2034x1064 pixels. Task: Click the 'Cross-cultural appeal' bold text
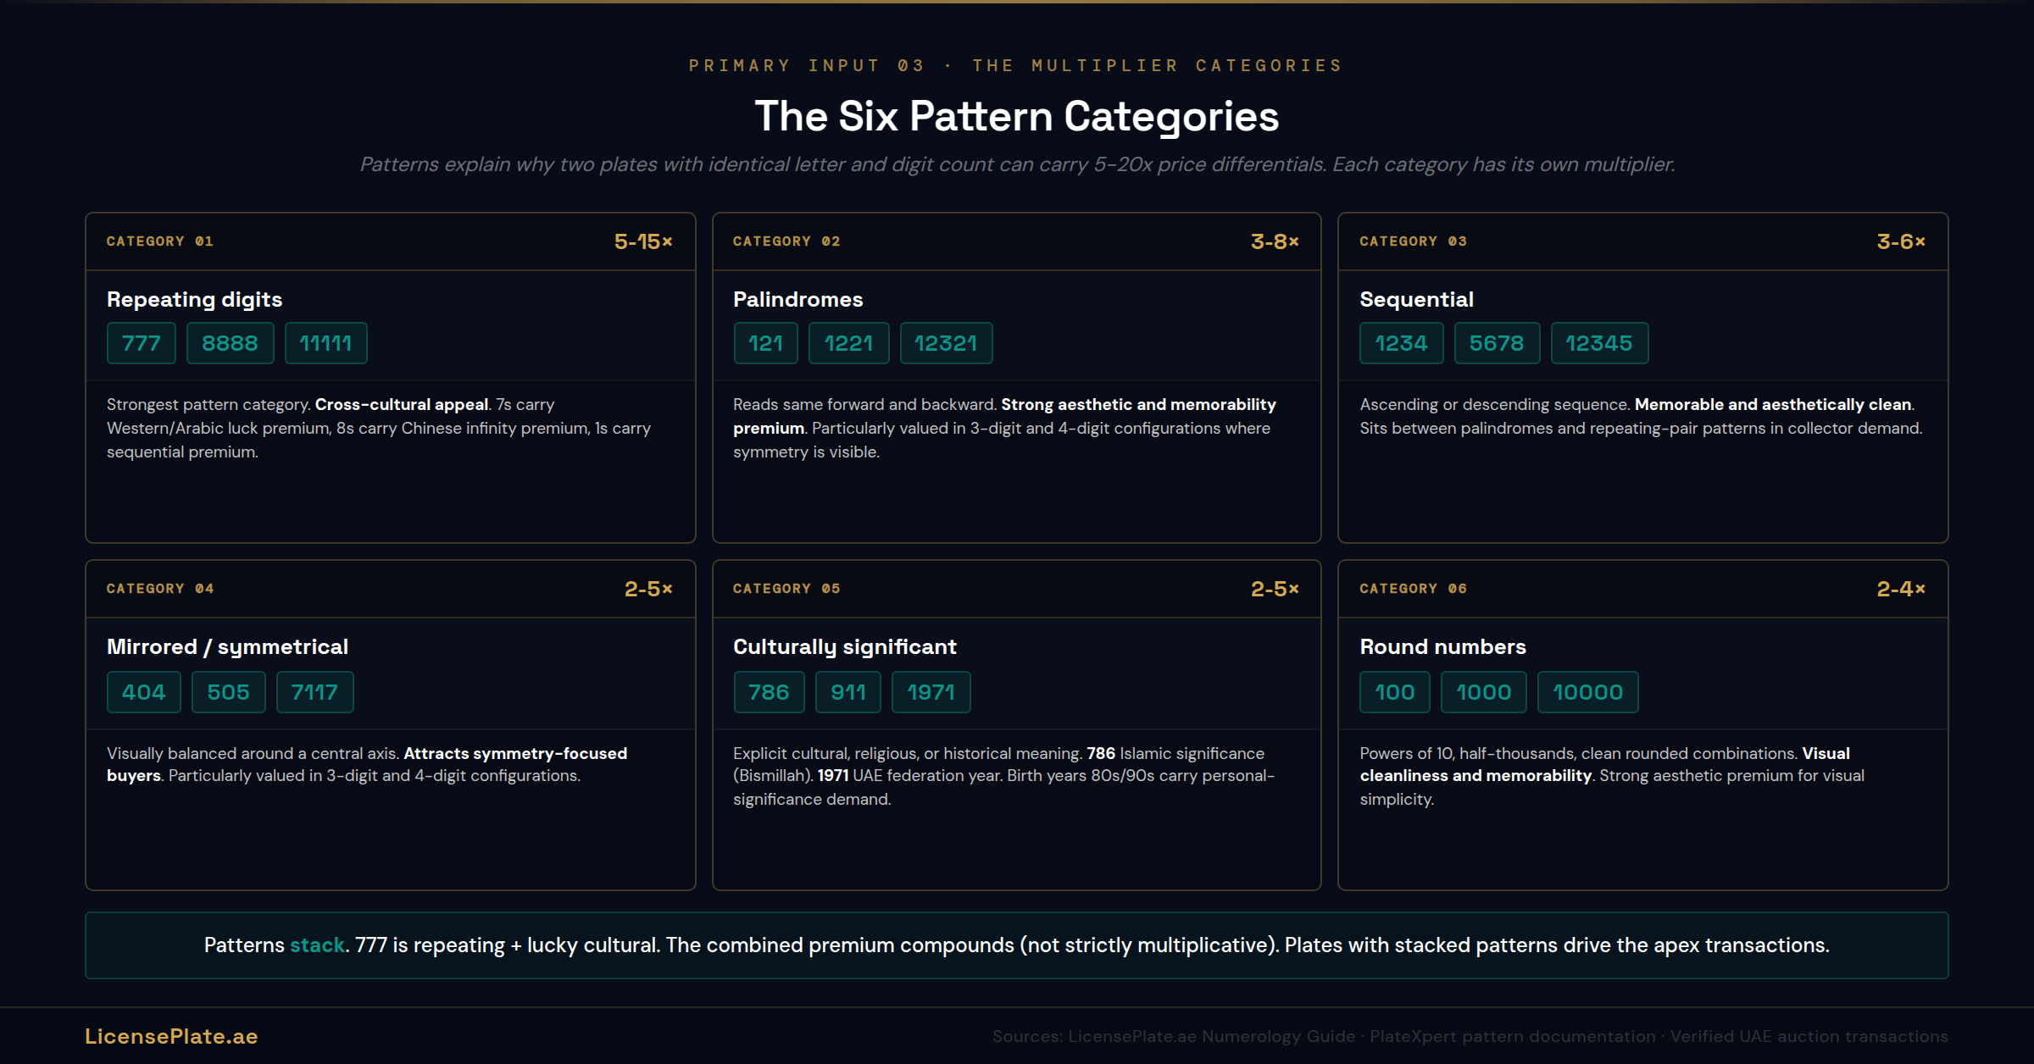402,404
